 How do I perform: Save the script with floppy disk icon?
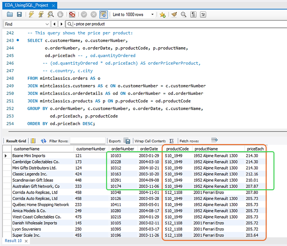click(x=19, y=14)
